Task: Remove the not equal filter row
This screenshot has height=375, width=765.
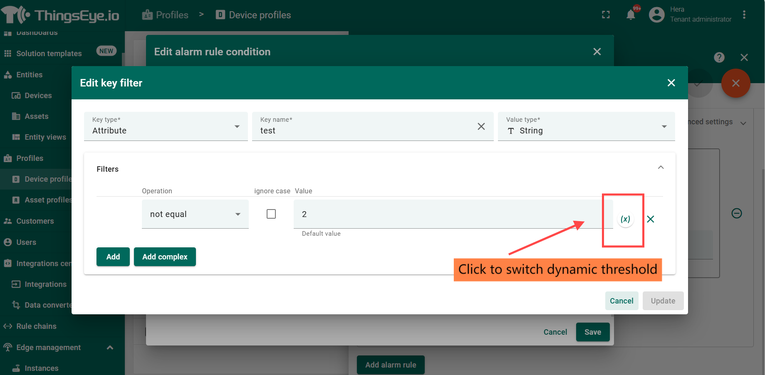Action: click(x=651, y=219)
